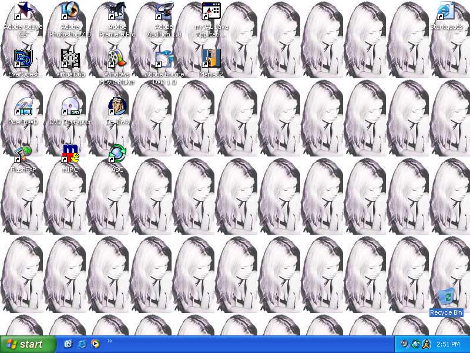Click the PowerDVD desktop shortcut
The image size is (470, 353).
point(23,106)
